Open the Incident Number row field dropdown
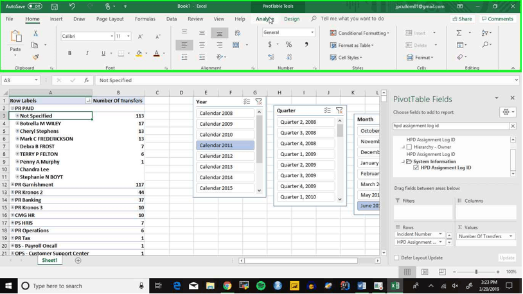Image resolution: width=523 pixels, height=294 pixels. 440,234
